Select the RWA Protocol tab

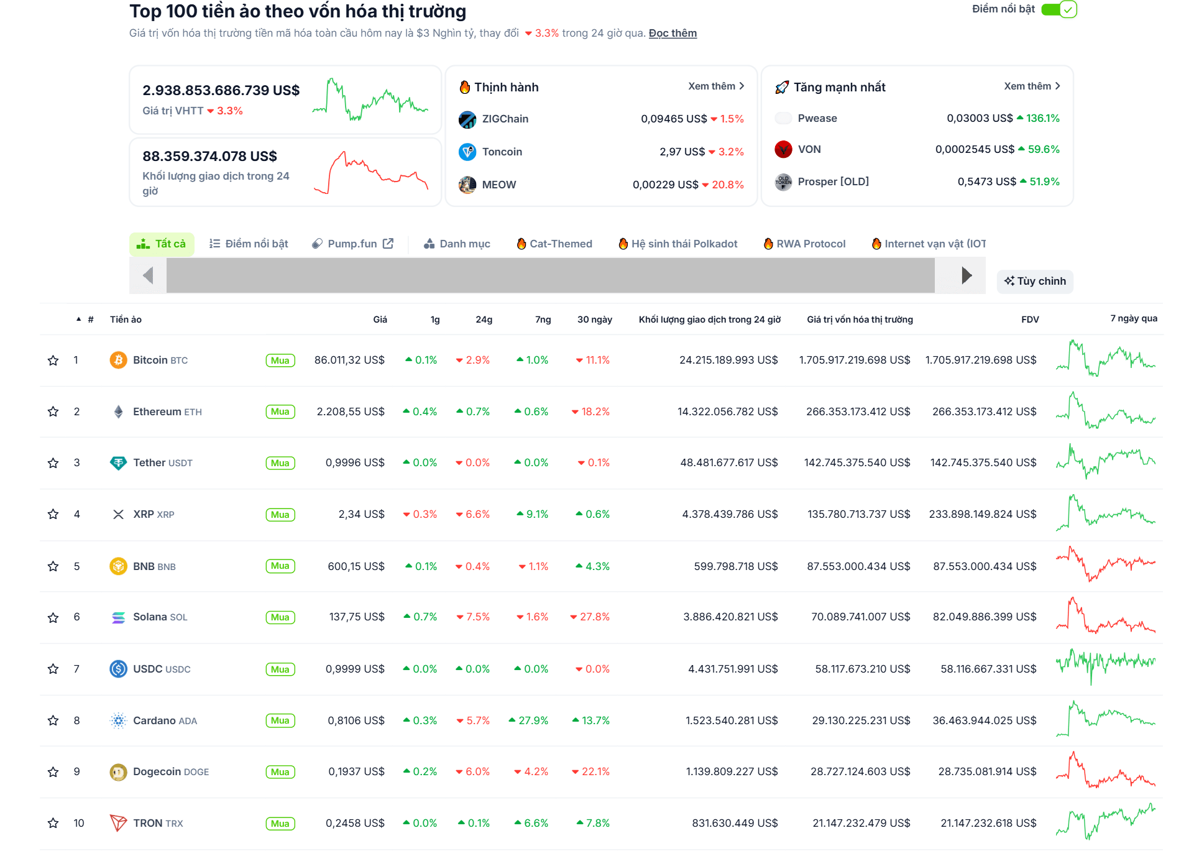(x=804, y=244)
